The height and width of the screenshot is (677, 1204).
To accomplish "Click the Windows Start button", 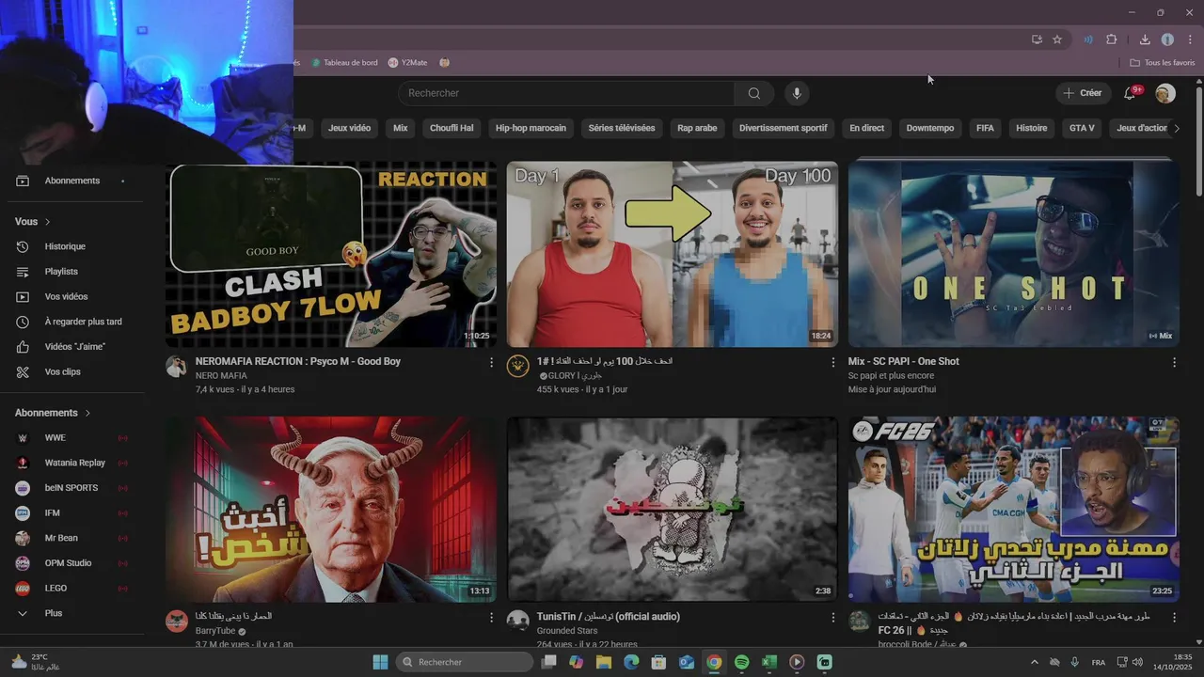I will (x=380, y=662).
